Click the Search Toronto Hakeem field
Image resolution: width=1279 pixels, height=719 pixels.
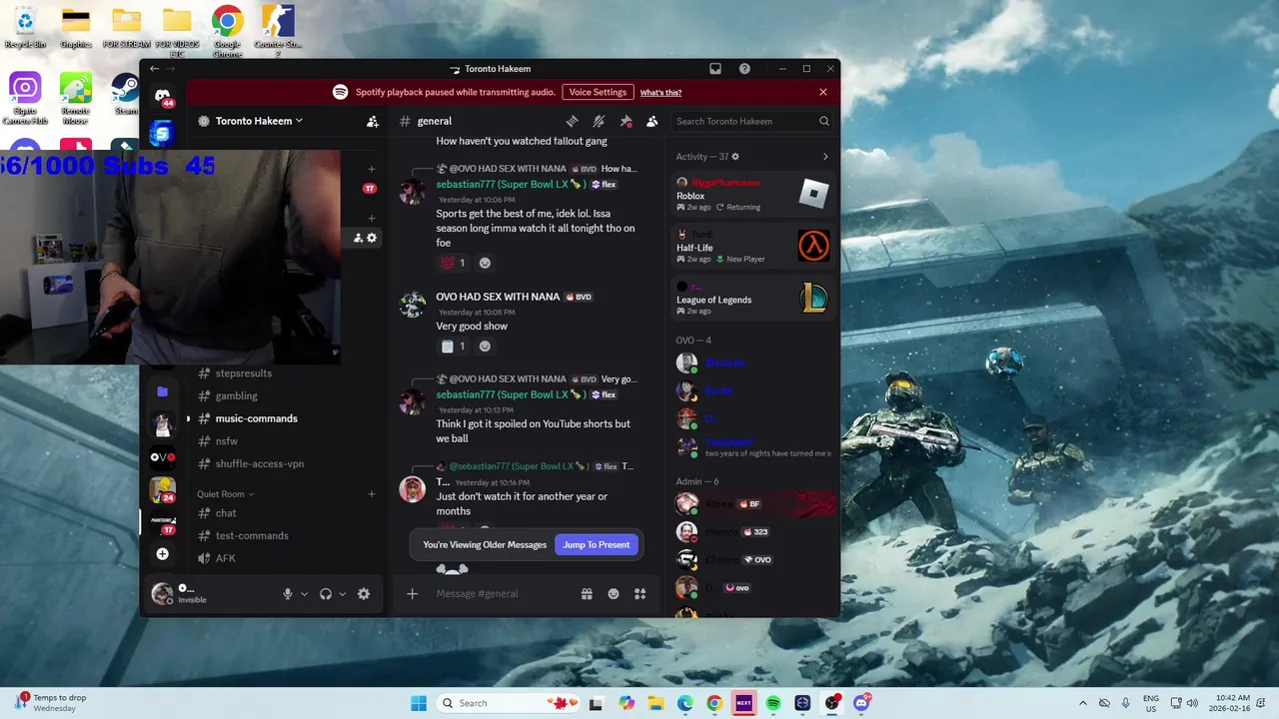pyautogui.click(x=752, y=121)
